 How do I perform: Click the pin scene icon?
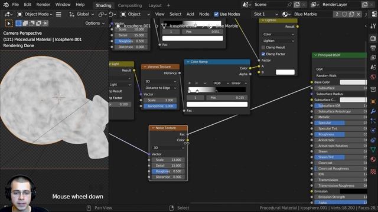coord(290,5)
